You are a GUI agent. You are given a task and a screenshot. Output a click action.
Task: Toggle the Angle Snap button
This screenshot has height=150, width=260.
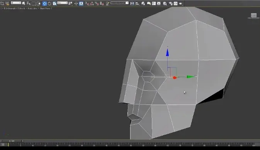[x=92, y=3]
